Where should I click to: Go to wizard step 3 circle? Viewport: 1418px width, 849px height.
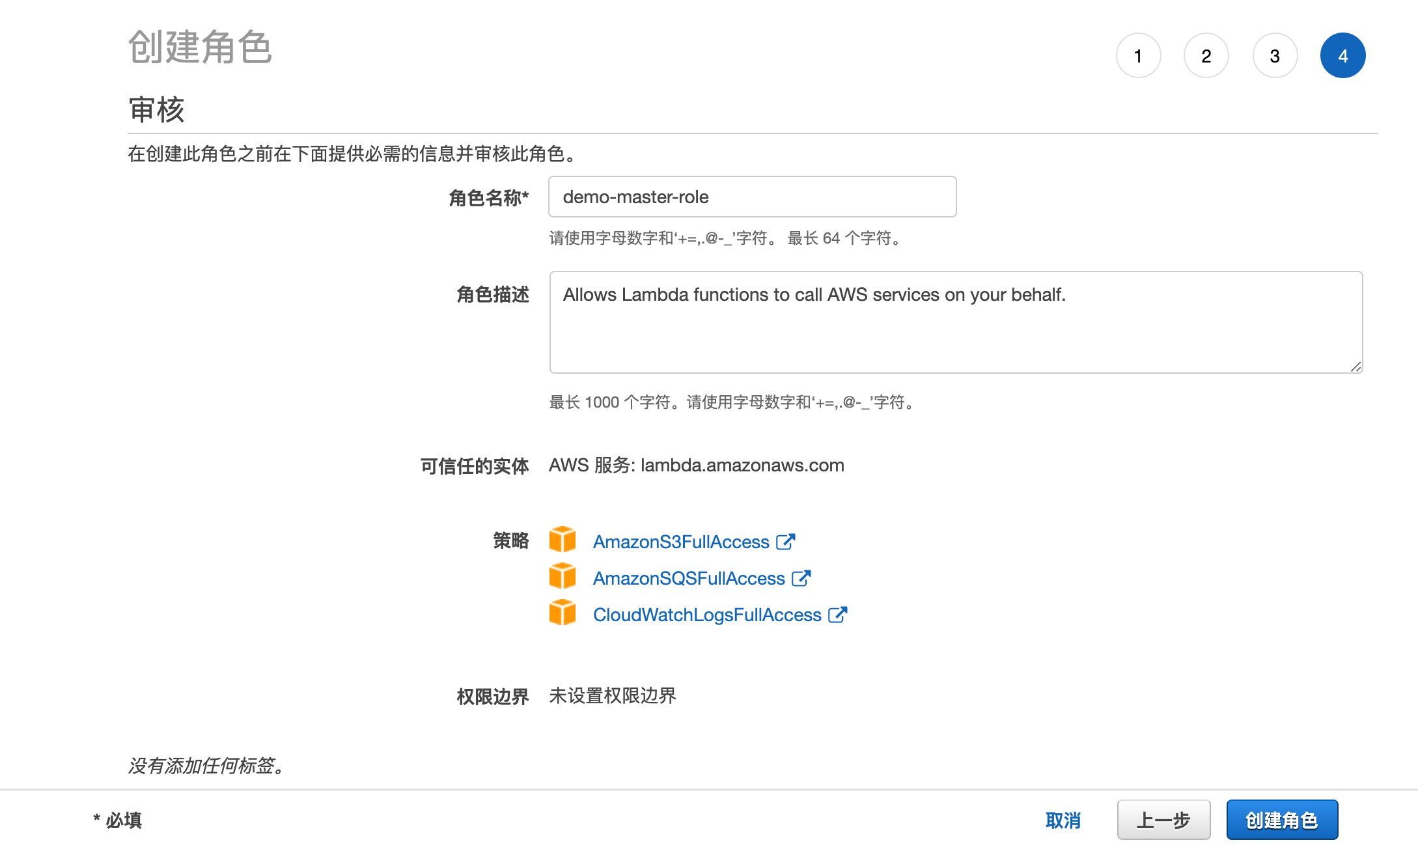tap(1275, 56)
